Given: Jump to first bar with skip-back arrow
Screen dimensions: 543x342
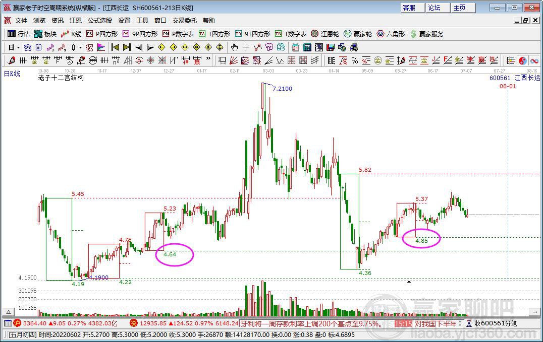Looking at the screenshot, I should click(116, 47).
